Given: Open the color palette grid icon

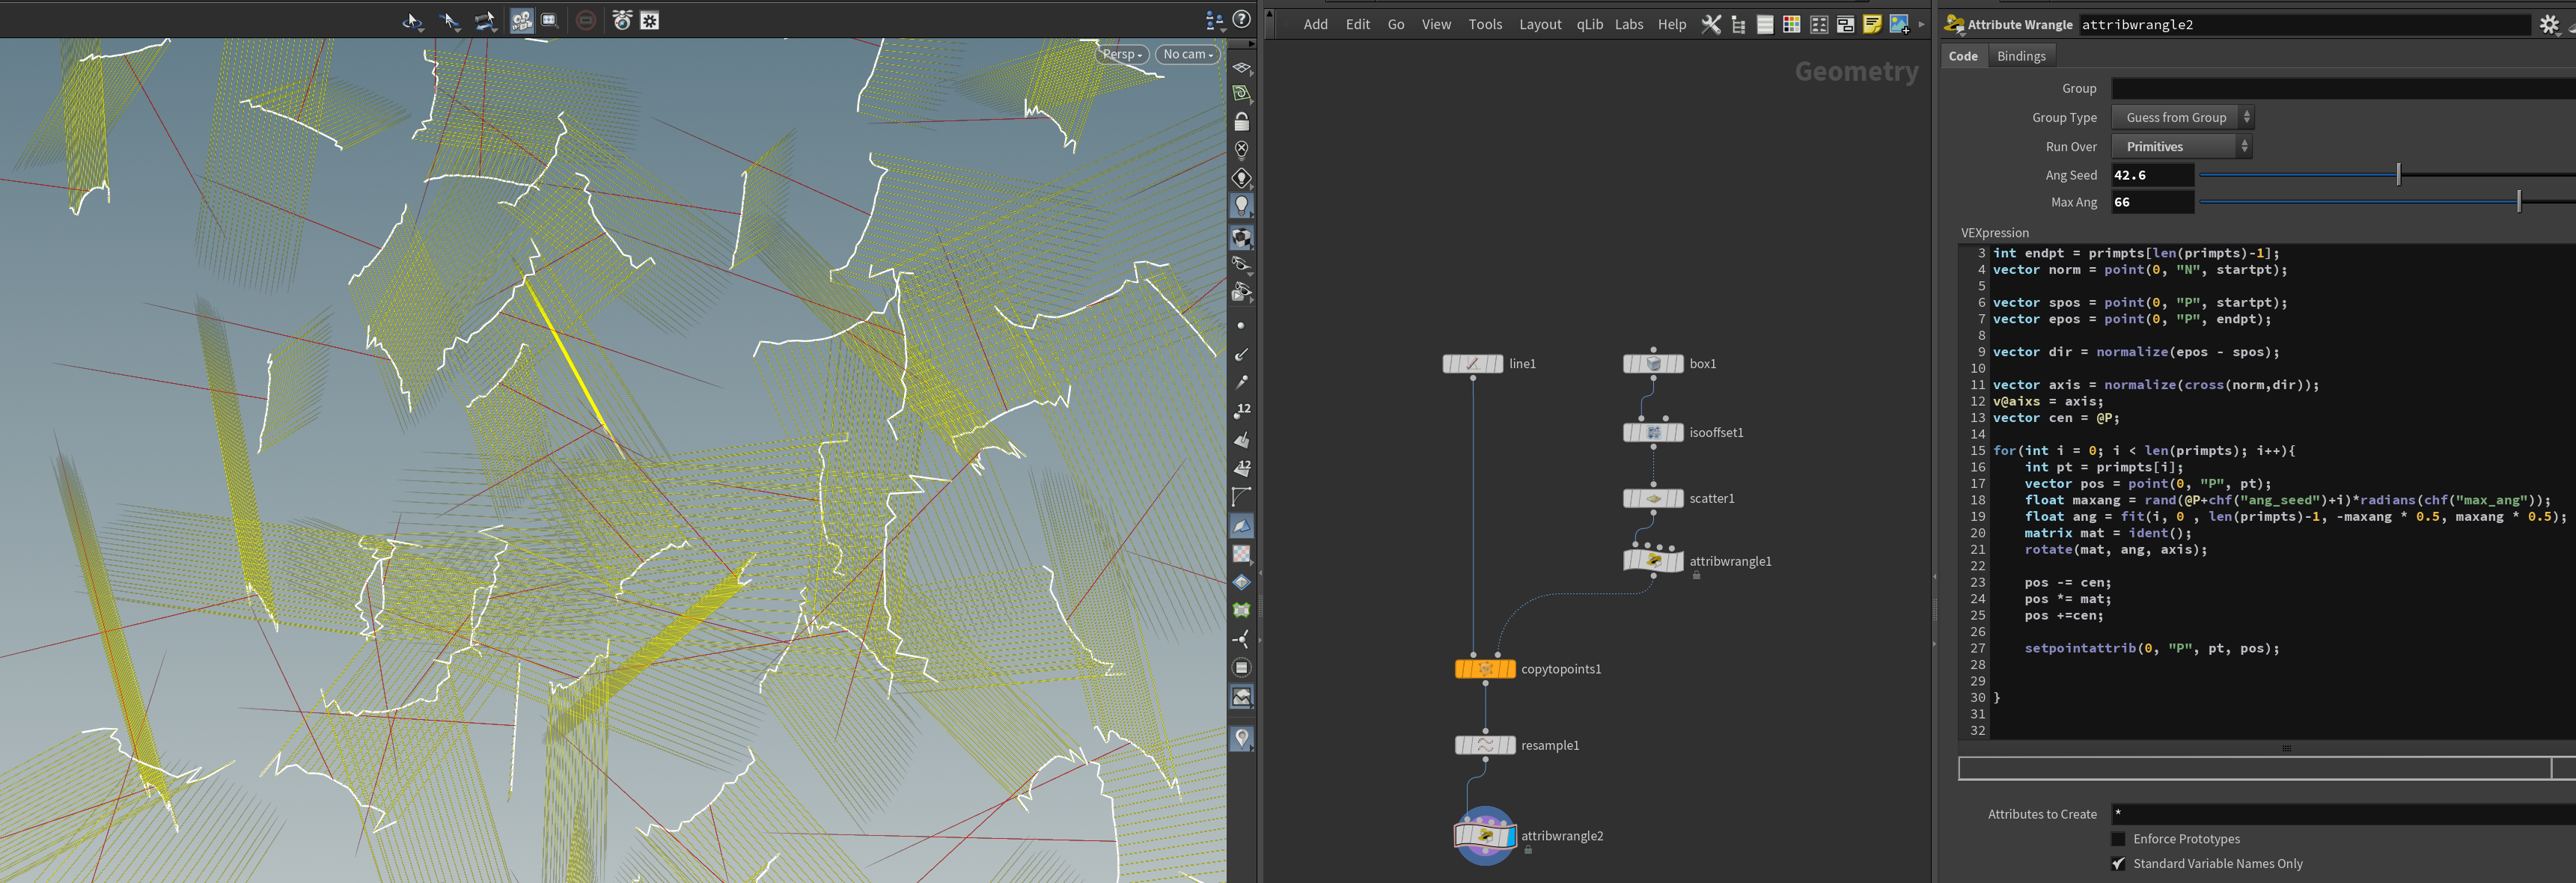Looking at the screenshot, I should point(1792,24).
